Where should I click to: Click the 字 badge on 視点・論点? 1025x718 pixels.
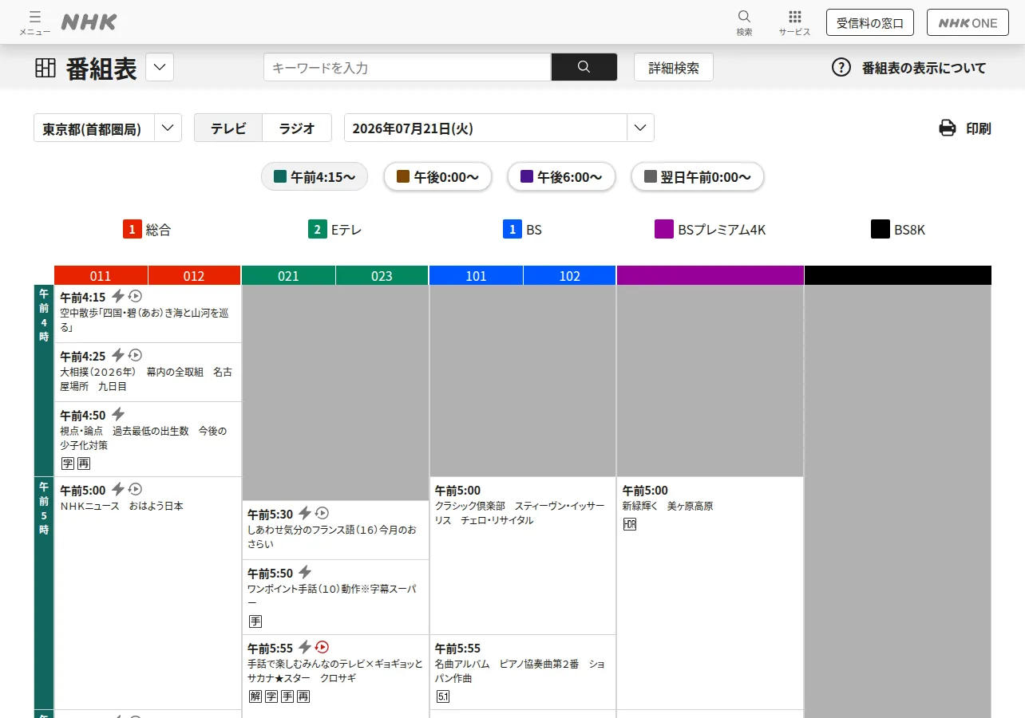tap(68, 464)
